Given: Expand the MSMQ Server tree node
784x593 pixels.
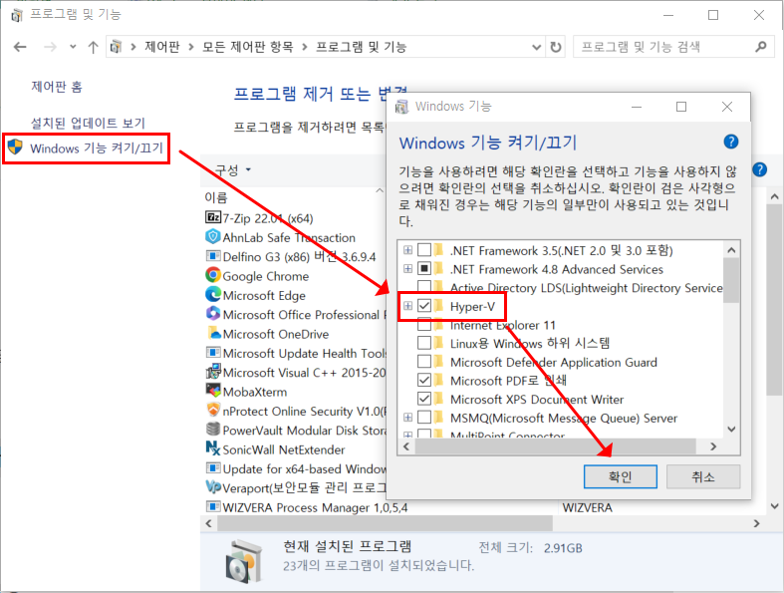Looking at the screenshot, I should click(408, 418).
